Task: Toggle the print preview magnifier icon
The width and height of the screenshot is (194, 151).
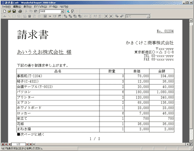Action: pyautogui.click(x=68, y=11)
